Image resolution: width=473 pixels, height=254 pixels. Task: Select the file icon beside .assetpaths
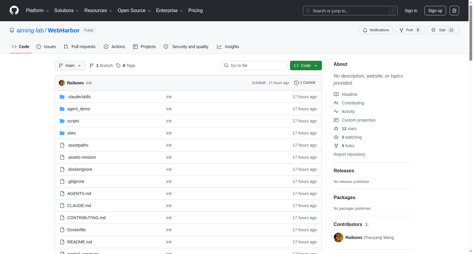tap(62, 145)
